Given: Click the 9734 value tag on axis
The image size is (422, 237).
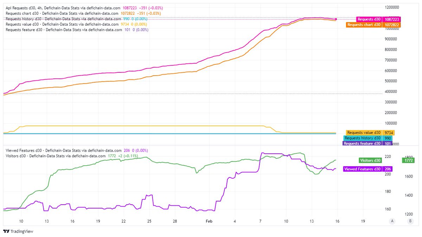Looking at the screenshot, I should pos(389,133).
